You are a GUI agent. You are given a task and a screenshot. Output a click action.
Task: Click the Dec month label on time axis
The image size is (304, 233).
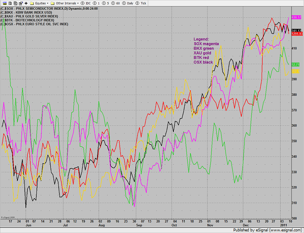coord(246,225)
